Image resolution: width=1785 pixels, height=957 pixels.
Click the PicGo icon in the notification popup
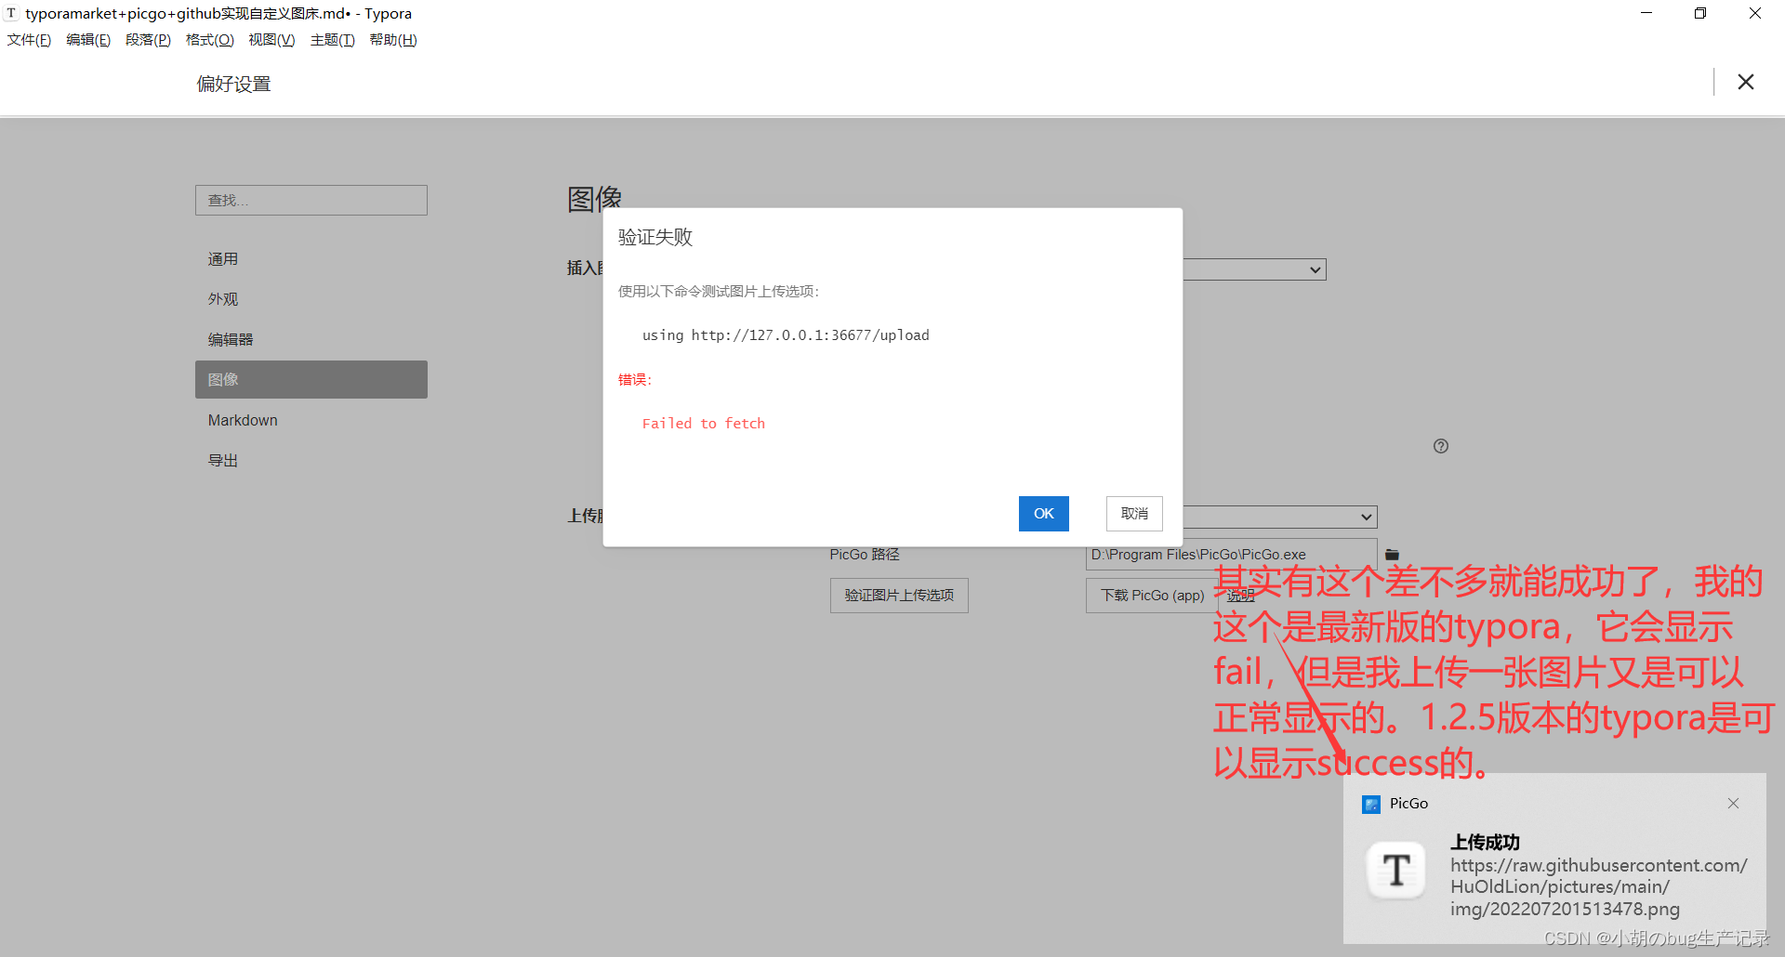1370,804
